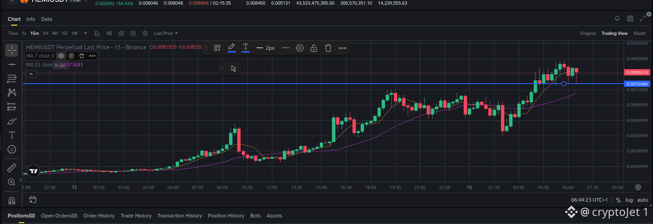The width and height of the screenshot is (653, 224).
Task: Hide the MA 7 indicator with eye icon
Action: coord(61,56)
